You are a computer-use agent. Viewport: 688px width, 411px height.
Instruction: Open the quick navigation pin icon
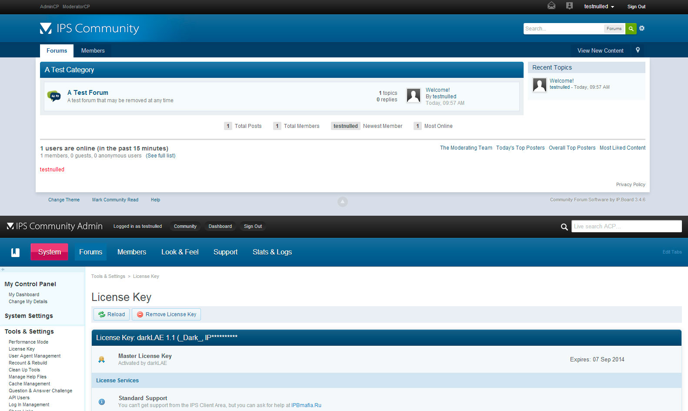pyautogui.click(x=638, y=50)
